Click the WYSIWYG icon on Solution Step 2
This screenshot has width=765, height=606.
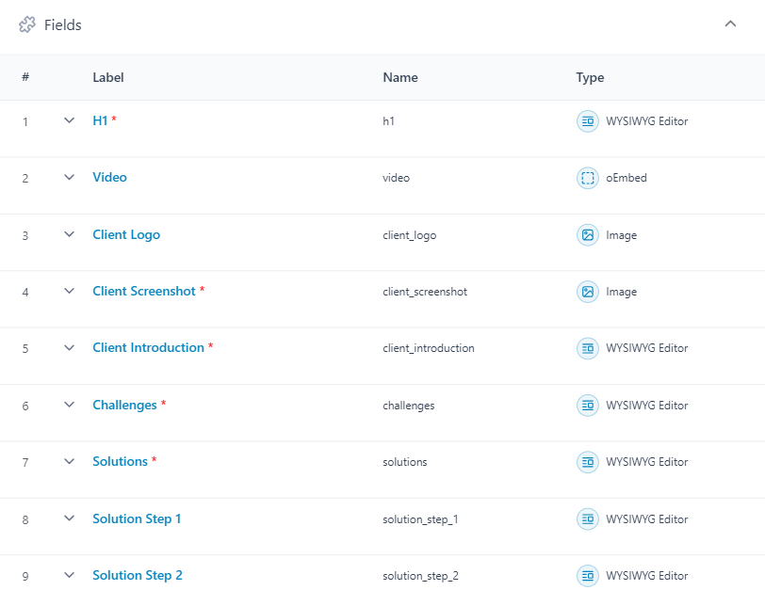pyautogui.click(x=587, y=575)
